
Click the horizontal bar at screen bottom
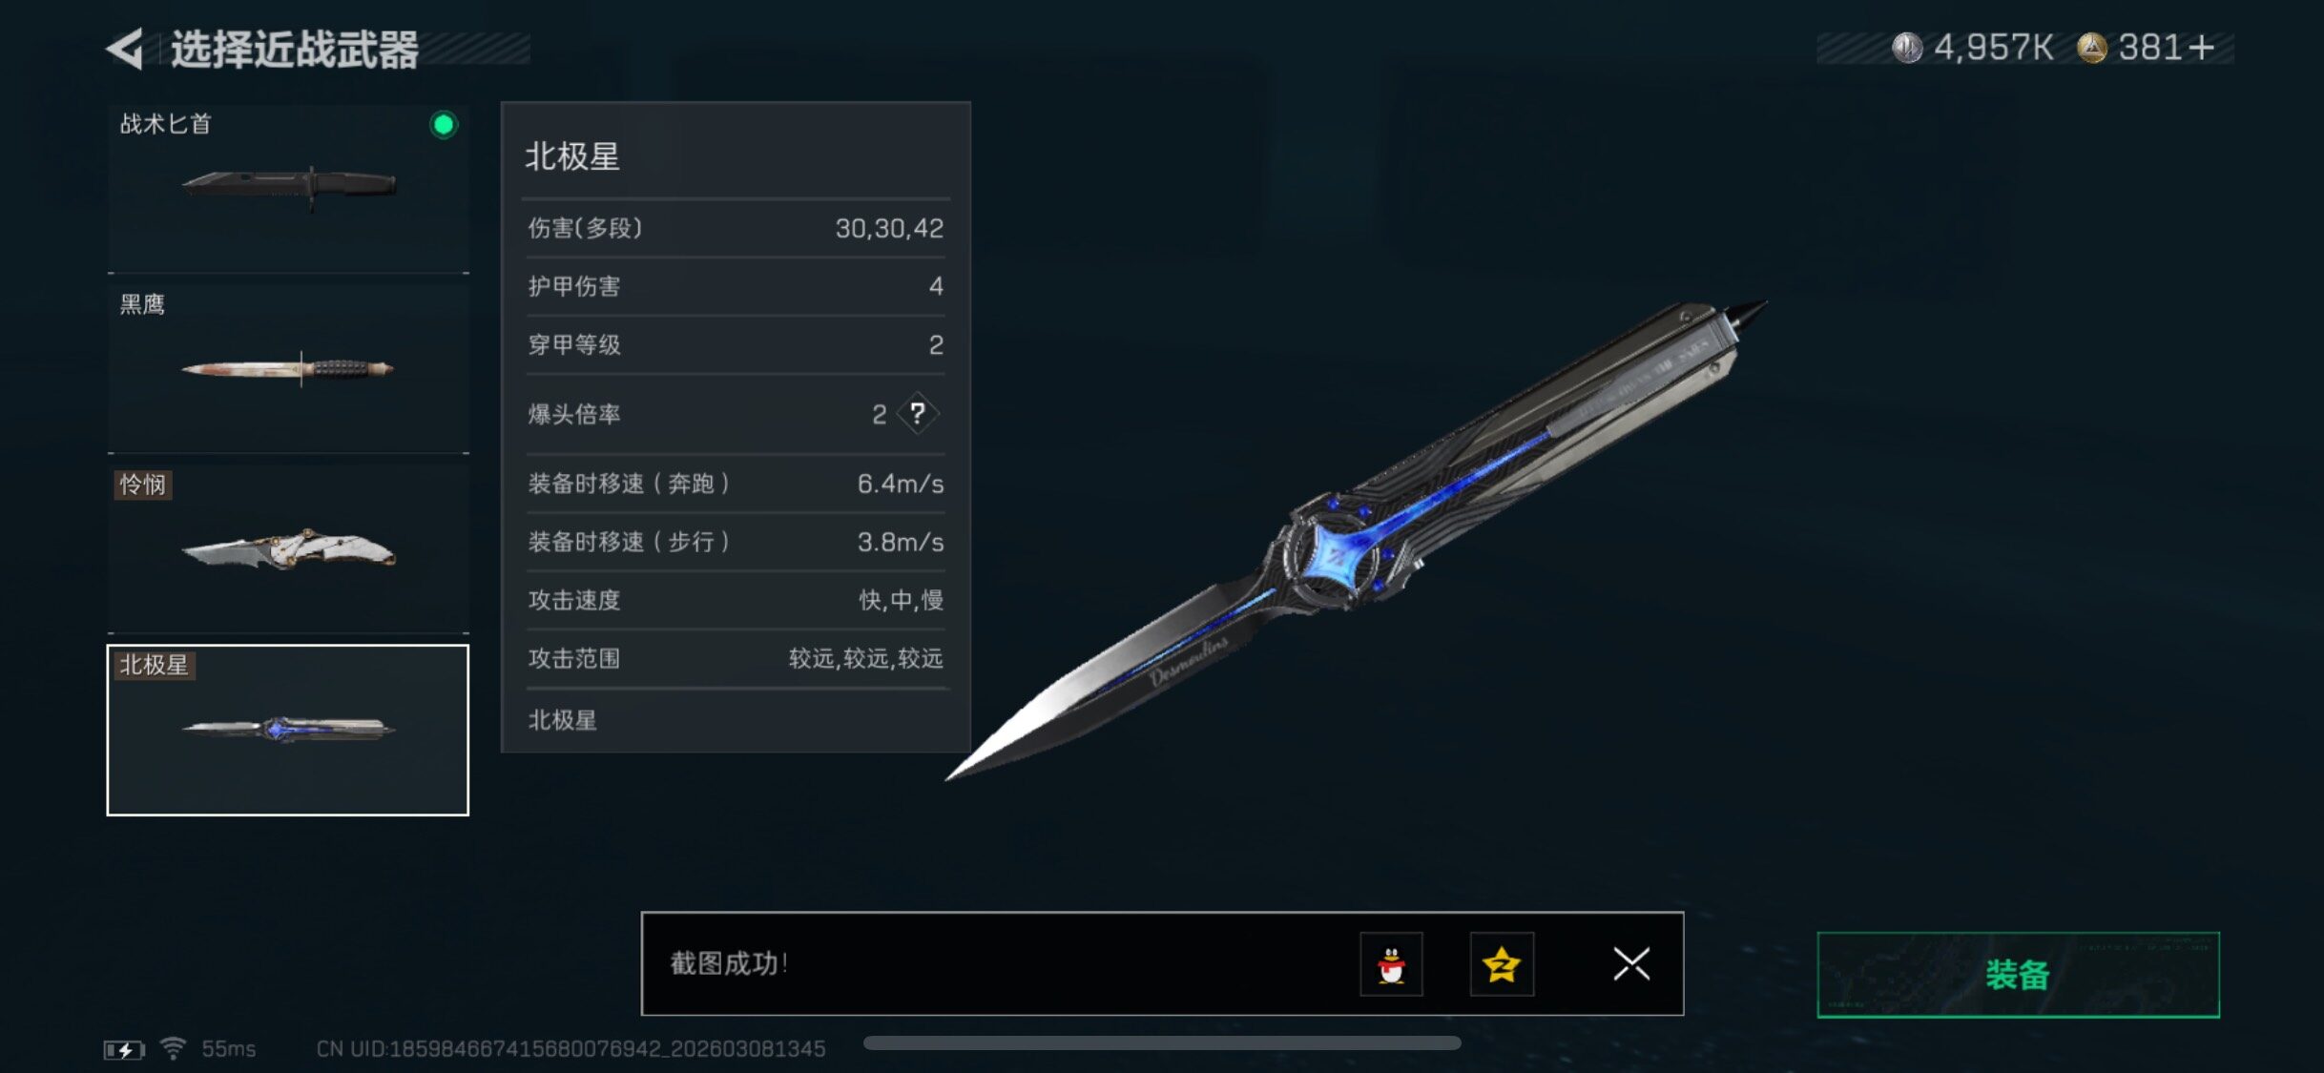[1162, 1043]
